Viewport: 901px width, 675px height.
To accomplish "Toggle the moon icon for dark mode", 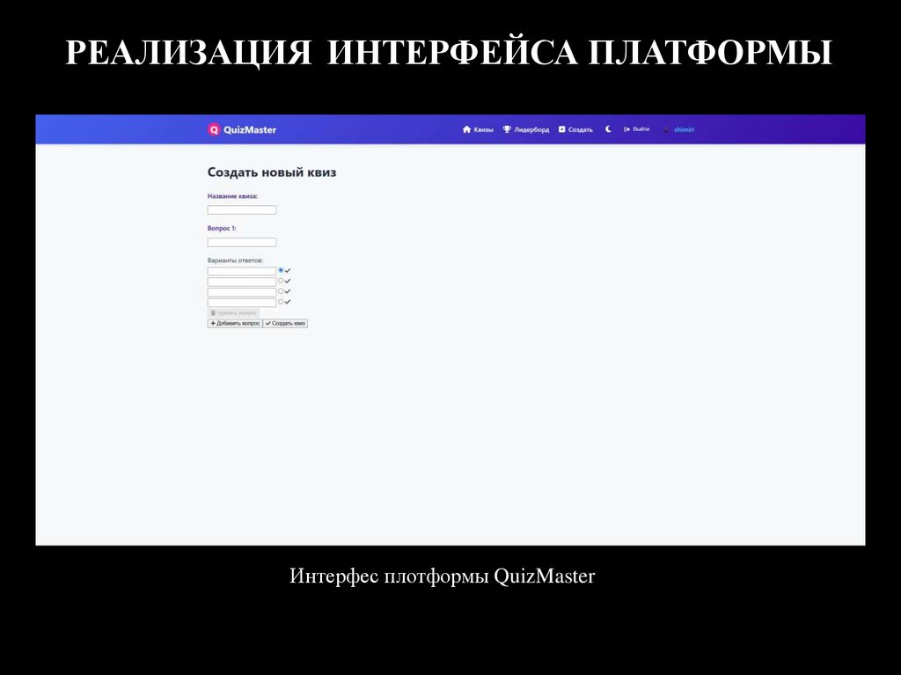I will (608, 129).
